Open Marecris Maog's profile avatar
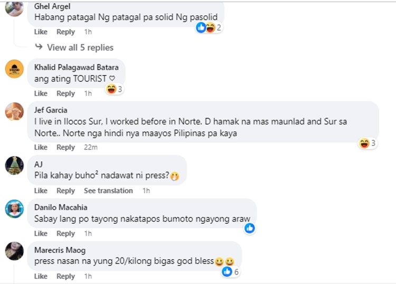 point(14,251)
